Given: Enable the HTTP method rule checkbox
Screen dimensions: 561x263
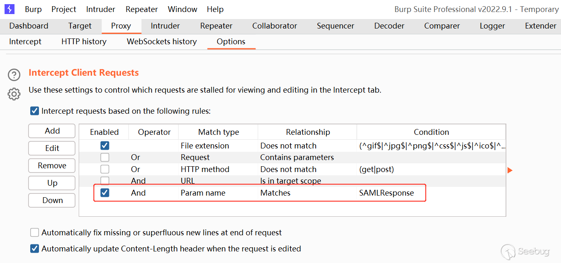Looking at the screenshot, I should (x=105, y=169).
